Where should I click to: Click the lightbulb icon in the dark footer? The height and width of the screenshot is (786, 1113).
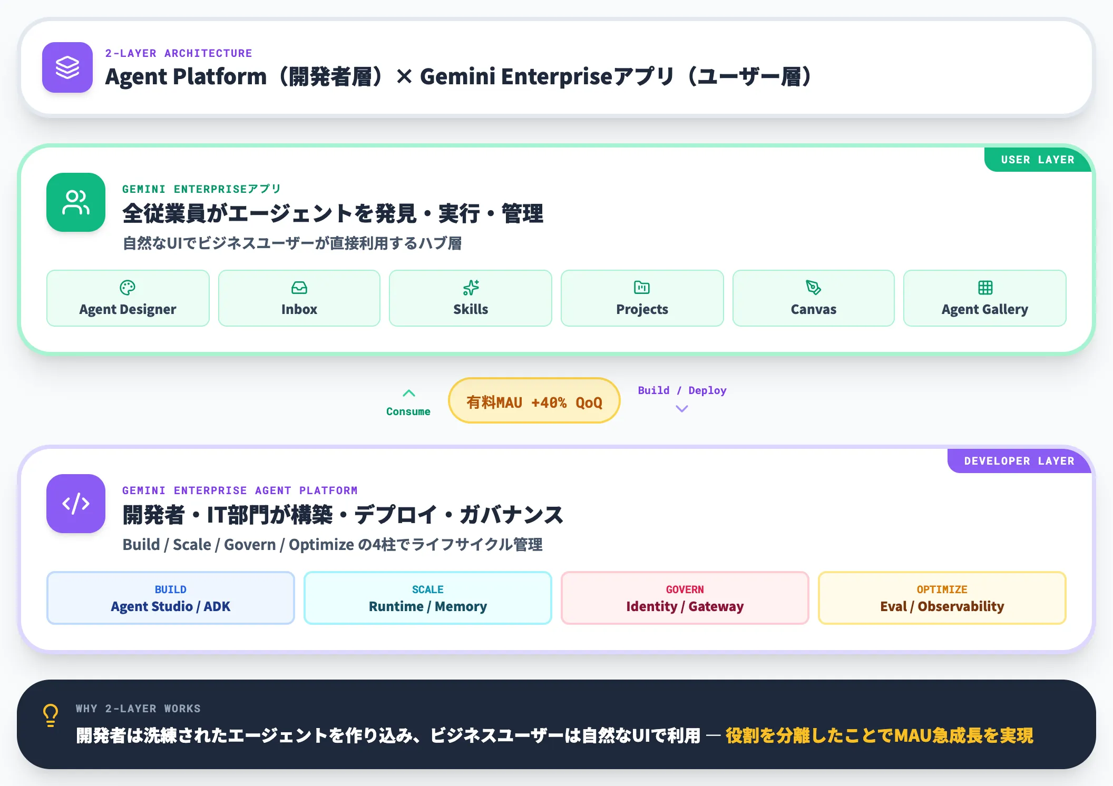(x=50, y=715)
